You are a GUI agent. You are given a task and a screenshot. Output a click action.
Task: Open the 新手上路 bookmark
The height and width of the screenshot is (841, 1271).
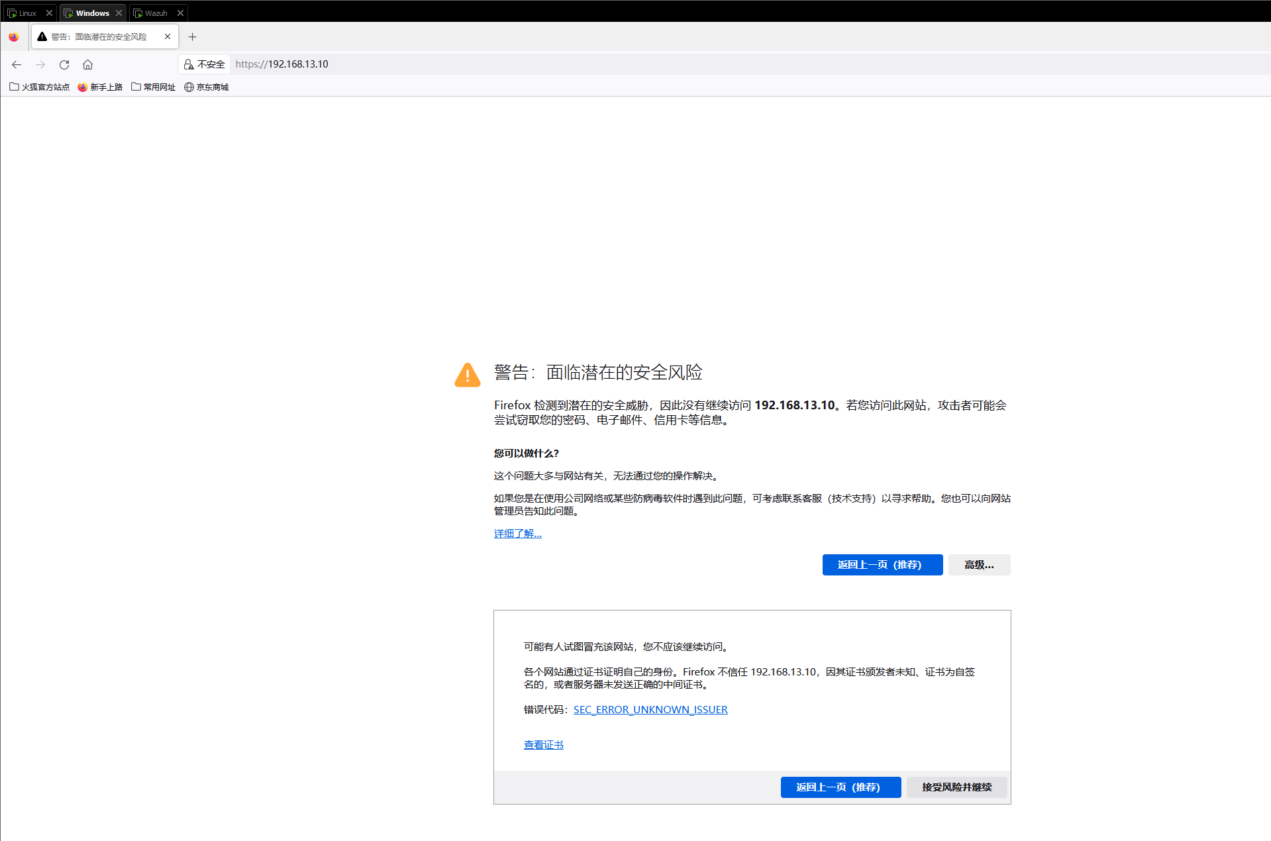click(100, 87)
